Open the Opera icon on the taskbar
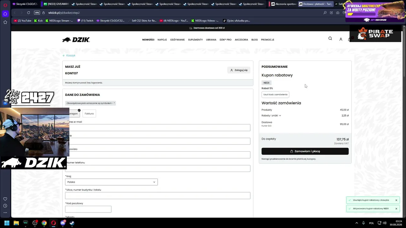The height and width of the screenshot is (228, 406). pos(53,223)
